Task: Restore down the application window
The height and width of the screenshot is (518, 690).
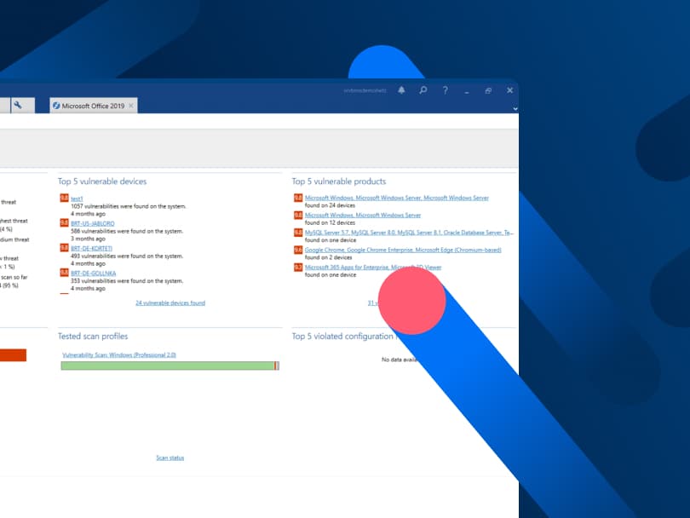Action: click(x=488, y=90)
